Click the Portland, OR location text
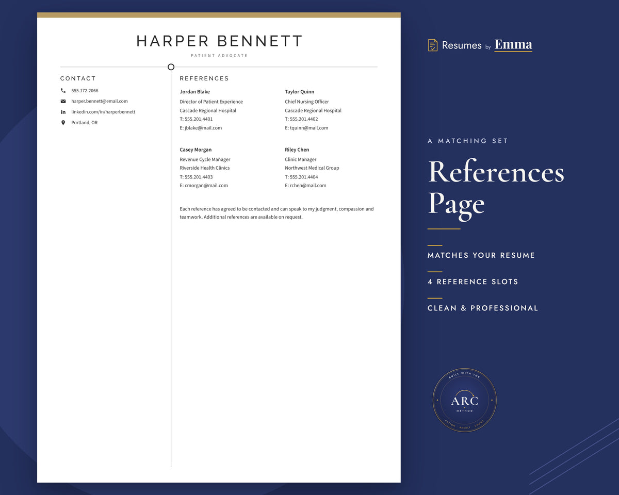Viewport: 619px width, 495px height. click(84, 123)
